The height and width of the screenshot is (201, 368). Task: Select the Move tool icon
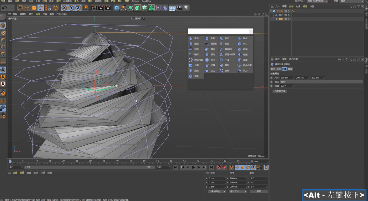[27, 8]
